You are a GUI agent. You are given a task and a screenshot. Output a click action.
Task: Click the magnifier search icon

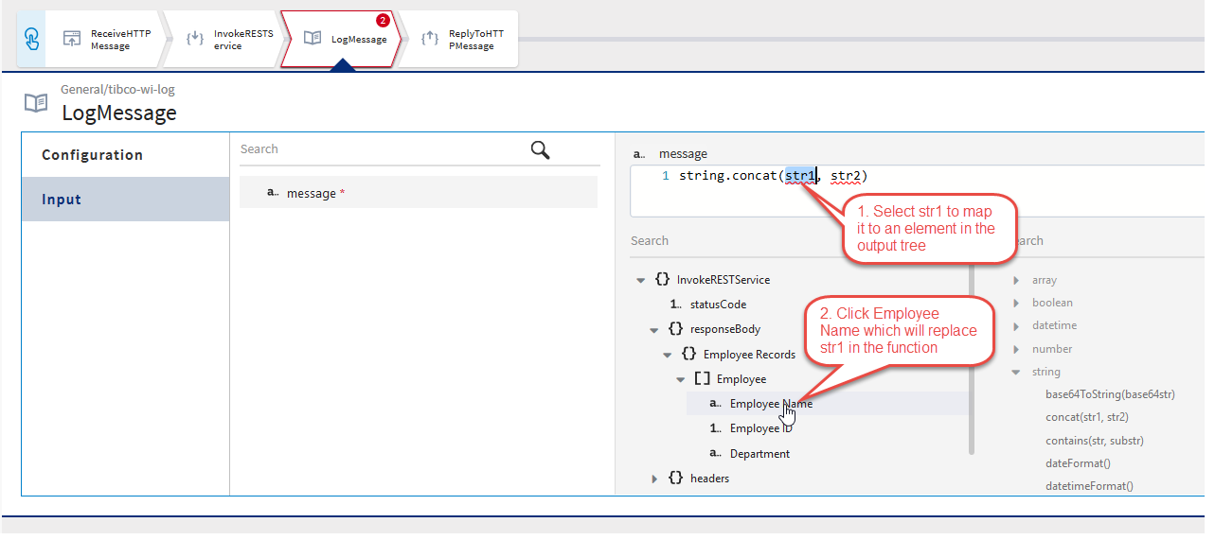[541, 149]
